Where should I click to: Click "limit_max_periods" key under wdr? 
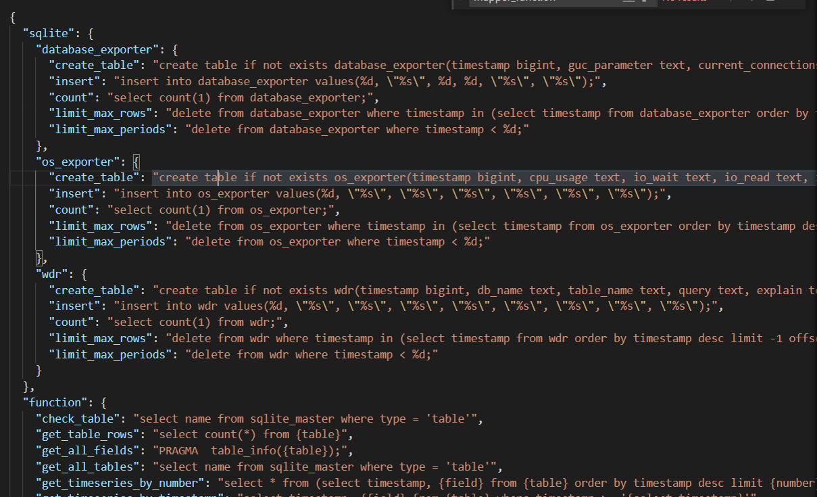click(110, 354)
